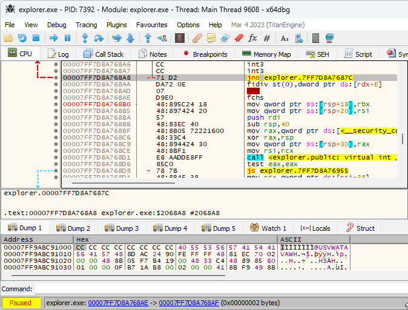Pause execution using the pause icon
408x310 pixels.
[67, 38]
